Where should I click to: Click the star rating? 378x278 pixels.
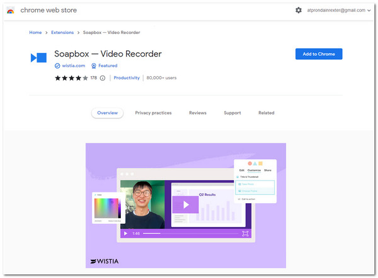[x=71, y=78]
